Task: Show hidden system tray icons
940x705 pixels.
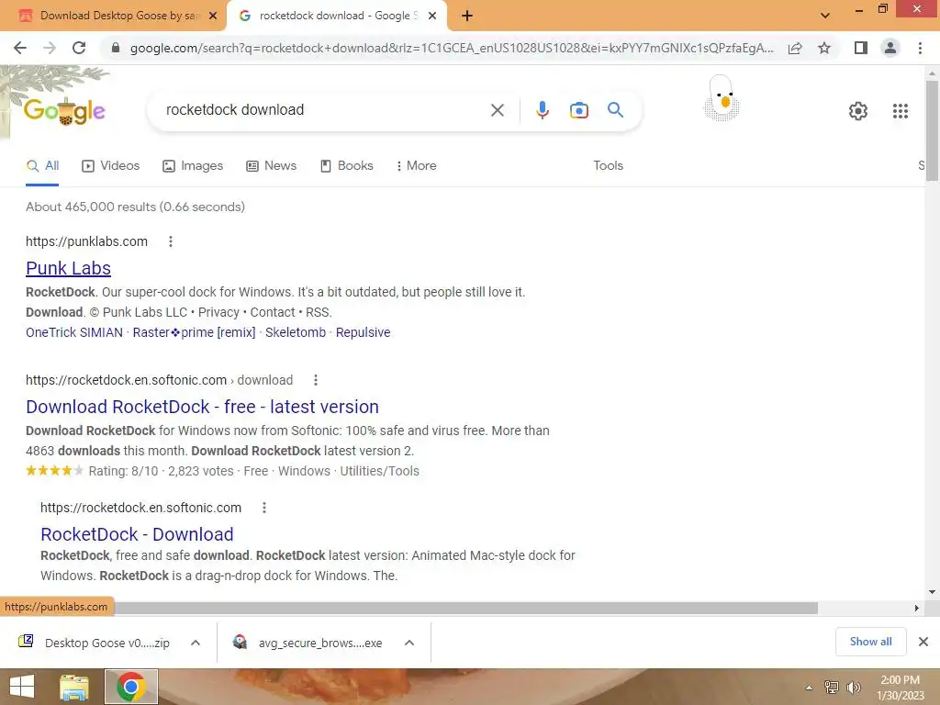Action: click(x=810, y=688)
